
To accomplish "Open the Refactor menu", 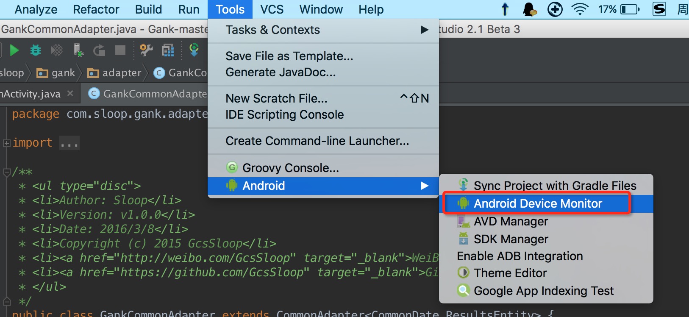I will click(96, 9).
